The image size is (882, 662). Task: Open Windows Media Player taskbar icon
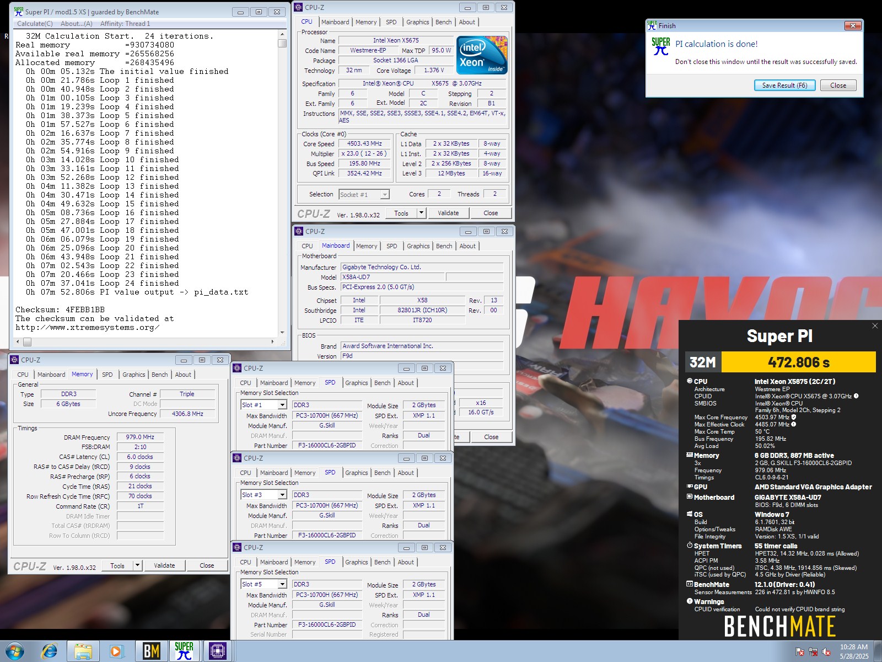pos(116,652)
